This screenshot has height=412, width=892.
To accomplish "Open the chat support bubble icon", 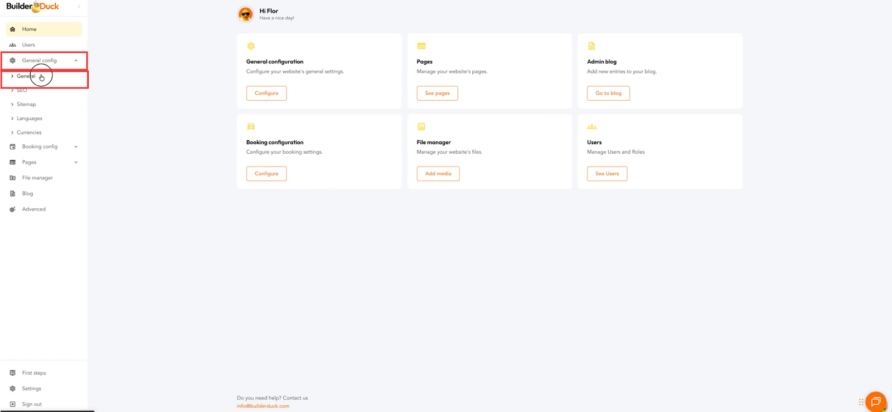I will (875, 401).
